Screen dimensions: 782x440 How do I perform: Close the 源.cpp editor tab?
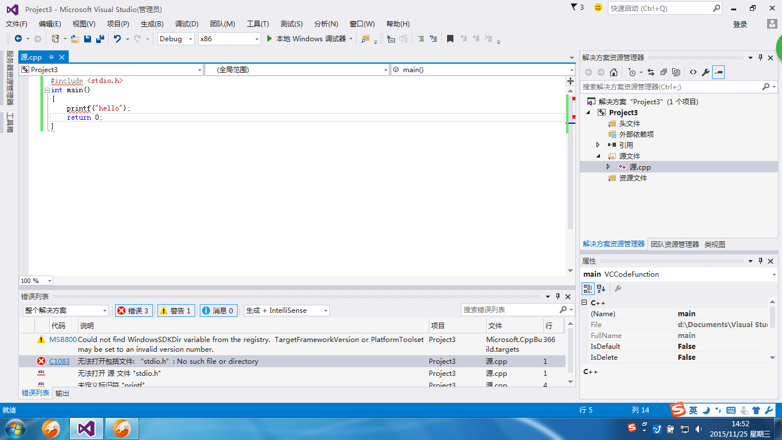(x=62, y=57)
